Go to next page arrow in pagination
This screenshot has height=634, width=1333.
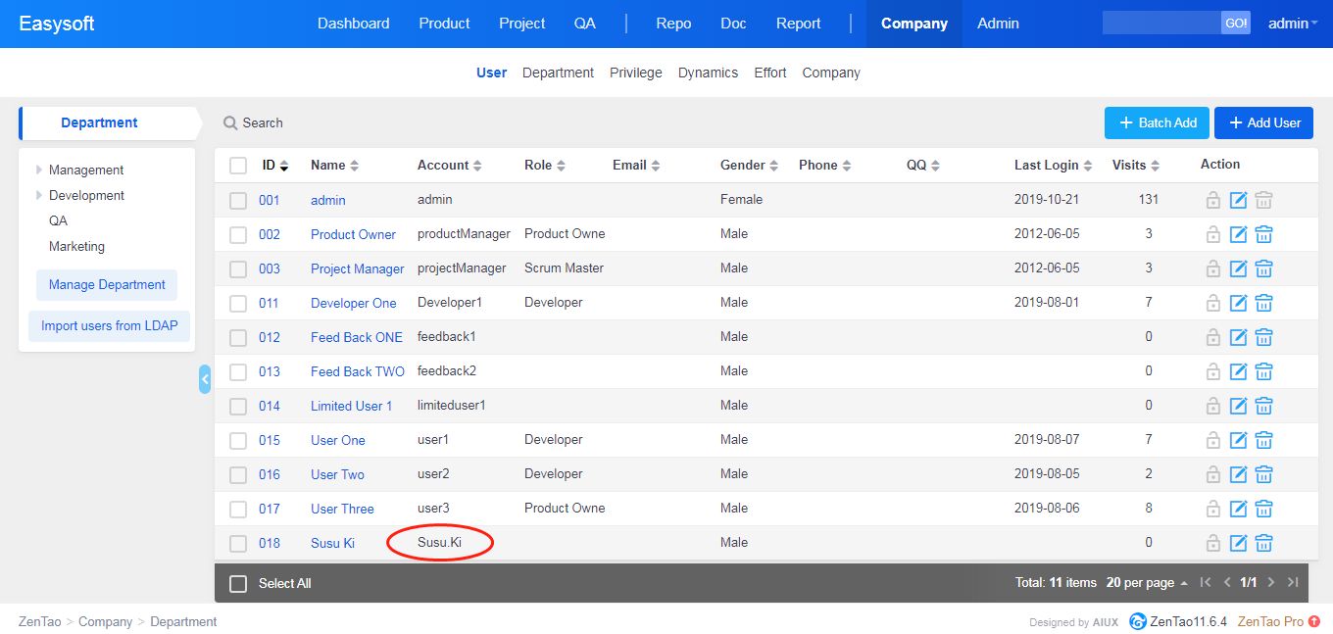point(1271,583)
